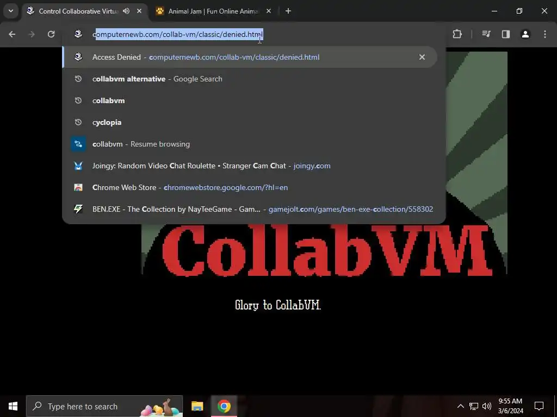Click the history icon beside collabvm alternative
This screenshot has height=417, width=557.
click(78, 79)
